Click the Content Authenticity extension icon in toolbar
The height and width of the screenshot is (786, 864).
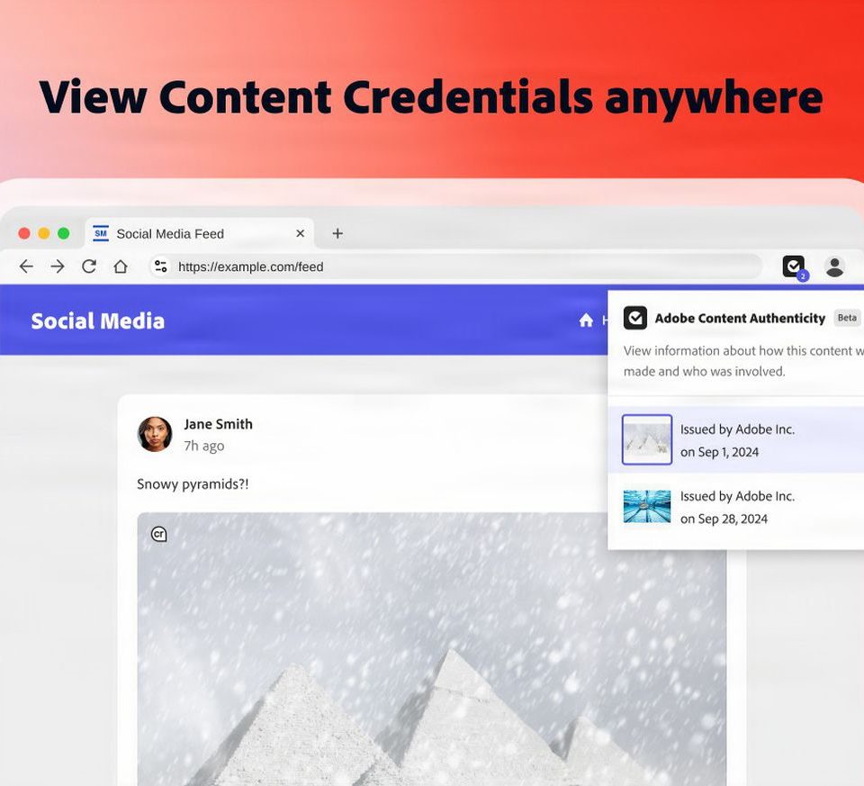(x=793, y=267)
